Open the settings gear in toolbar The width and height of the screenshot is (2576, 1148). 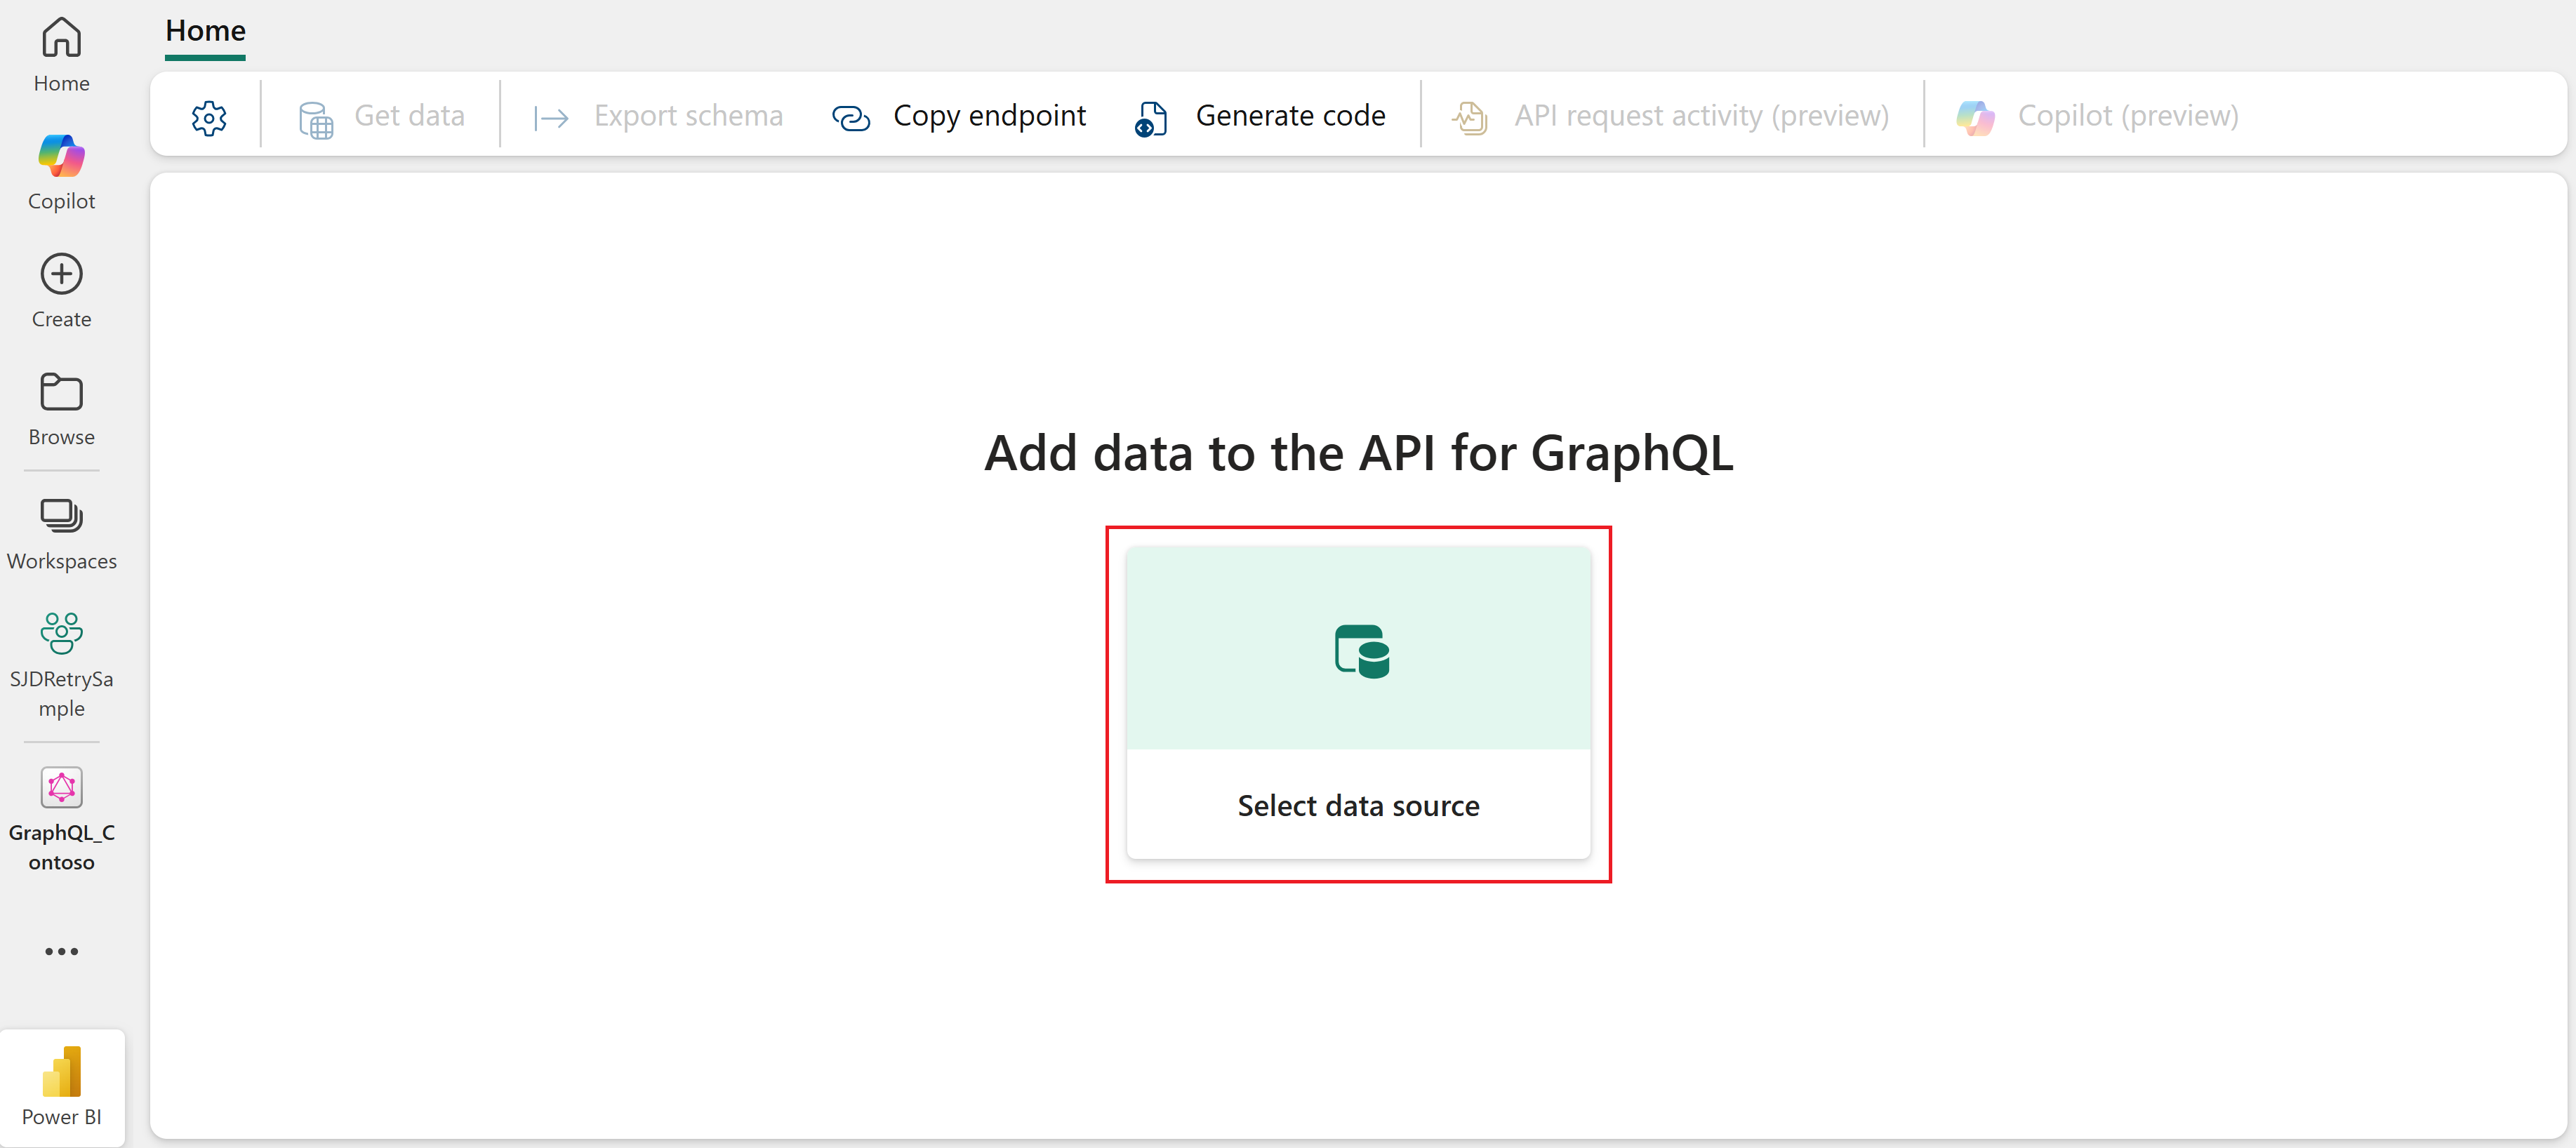[209, 117]
